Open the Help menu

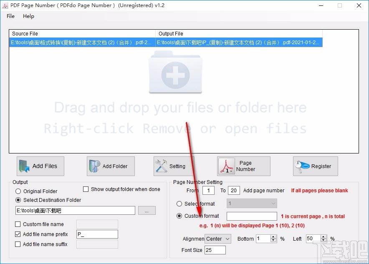click(28, 16)
